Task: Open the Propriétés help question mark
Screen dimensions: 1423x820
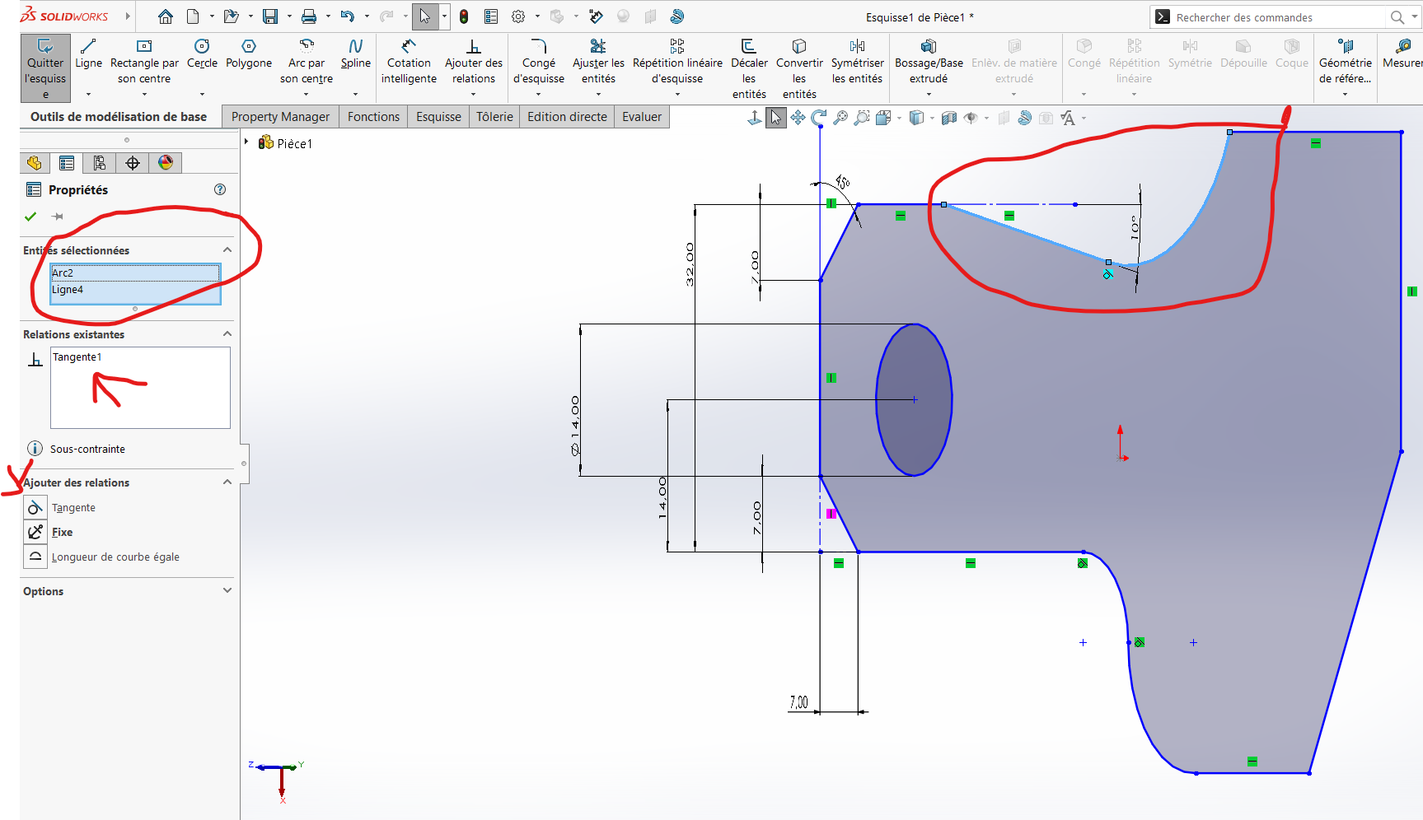Action: pos(220,189)
